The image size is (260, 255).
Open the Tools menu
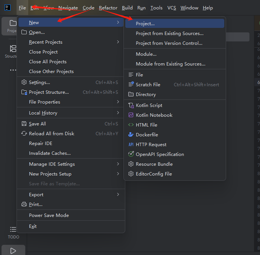[x=157, y=8]
